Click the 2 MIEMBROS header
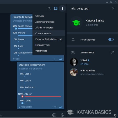Viewport: 118px width, 118px height. pyautogui.click(x=87, y=52)
